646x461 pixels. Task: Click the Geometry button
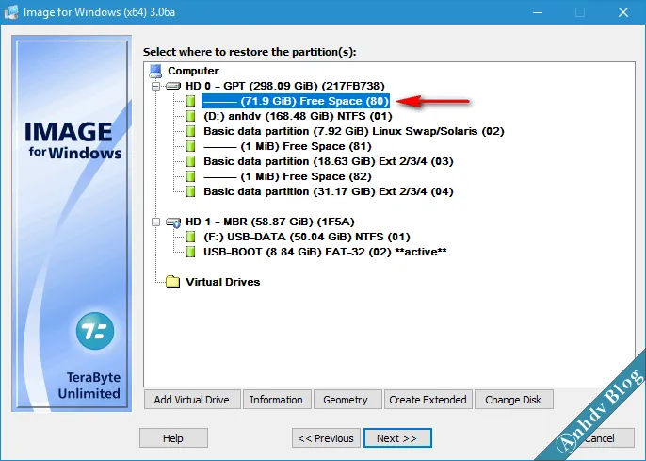pos(347,400)
